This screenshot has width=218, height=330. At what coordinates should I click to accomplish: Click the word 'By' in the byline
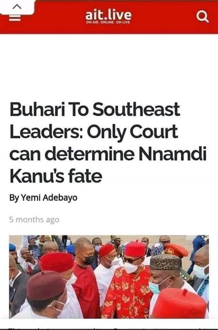coord(15,198)
